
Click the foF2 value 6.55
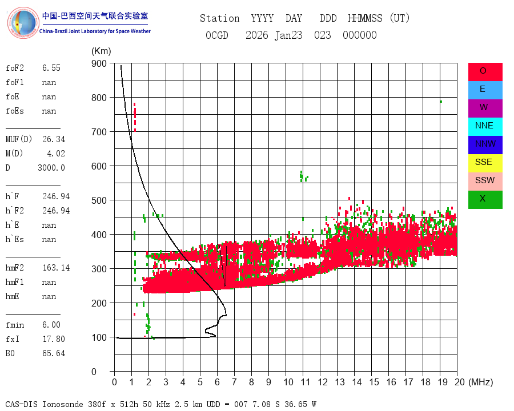(x=51, y=68)
